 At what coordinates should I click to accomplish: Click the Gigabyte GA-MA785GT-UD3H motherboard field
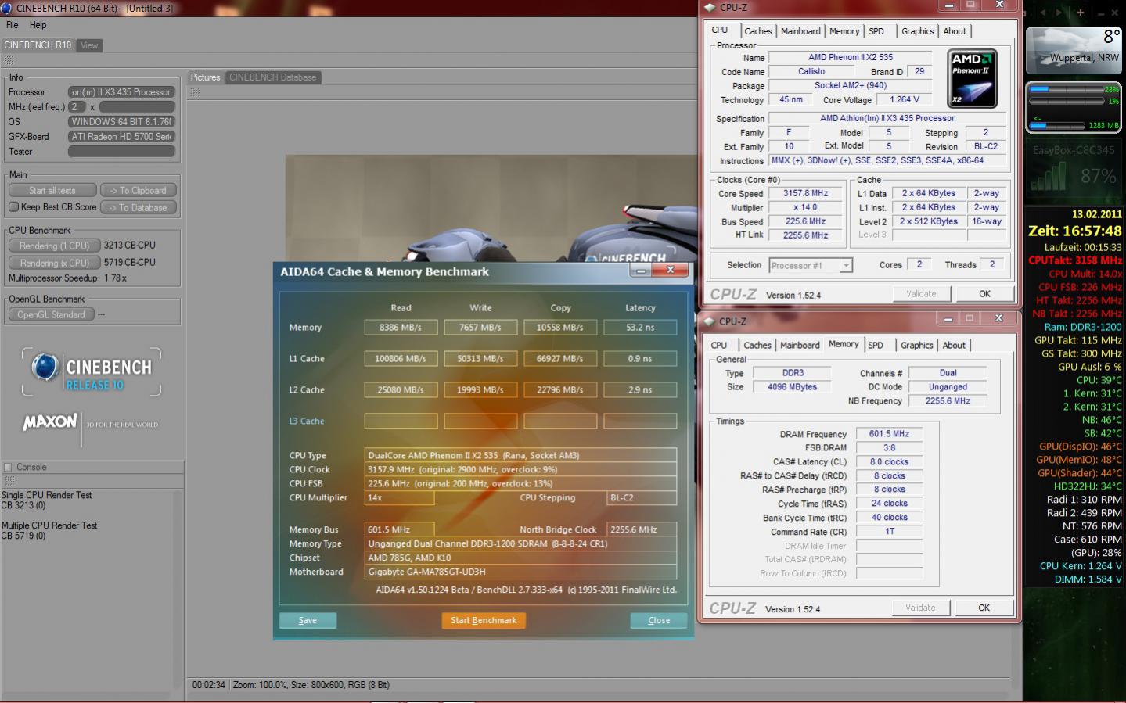click(x=521, y=572)
